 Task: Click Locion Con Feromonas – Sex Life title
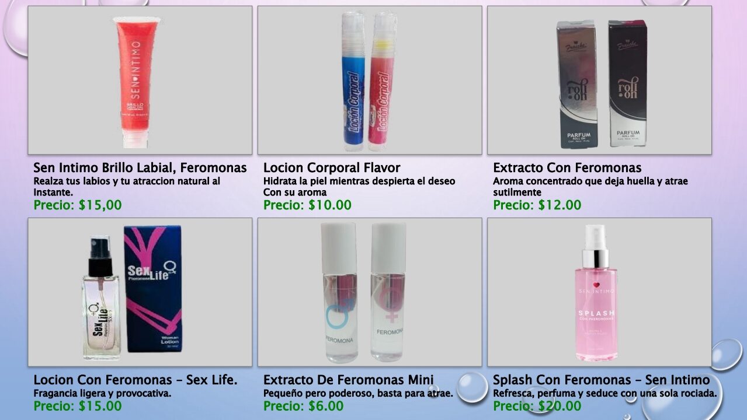point(135,380)
